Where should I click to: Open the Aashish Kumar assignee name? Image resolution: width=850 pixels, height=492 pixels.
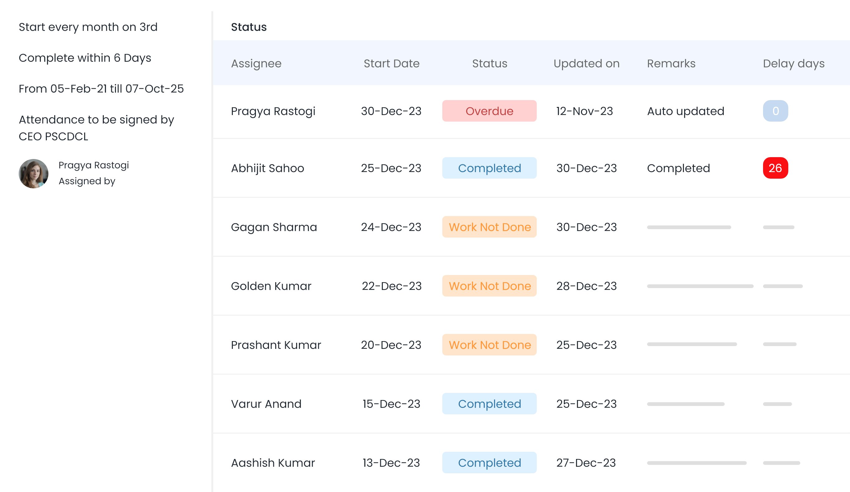coord(272,463)
